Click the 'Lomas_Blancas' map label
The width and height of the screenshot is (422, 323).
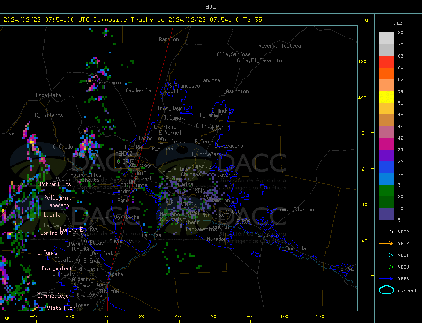click(x=295, y=210)
